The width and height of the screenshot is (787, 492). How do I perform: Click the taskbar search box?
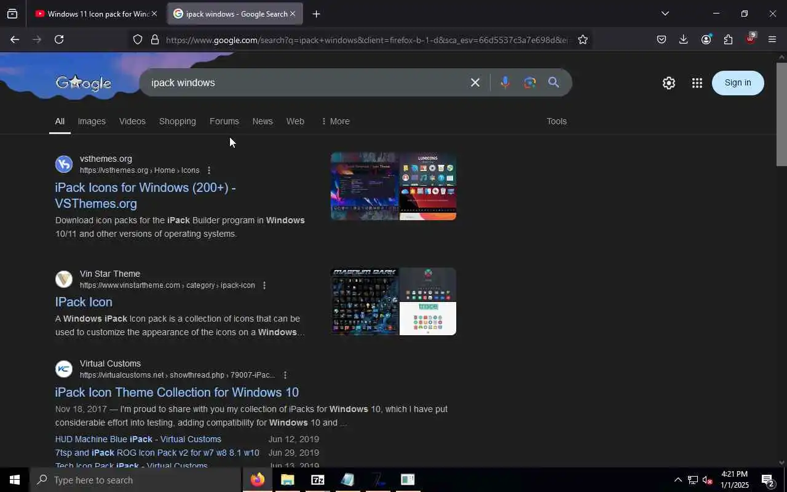click(x=135, y=480)
